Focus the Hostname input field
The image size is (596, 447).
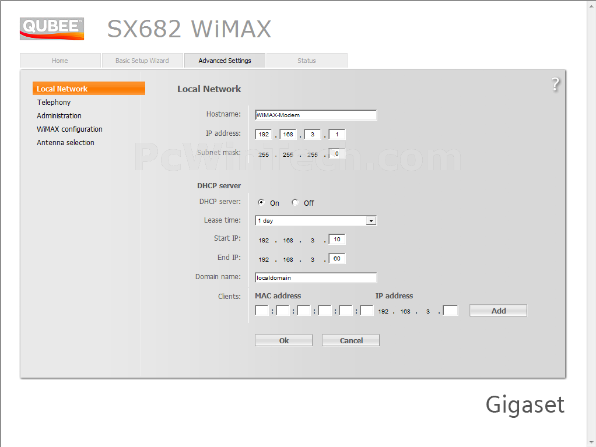coord(316,115)
